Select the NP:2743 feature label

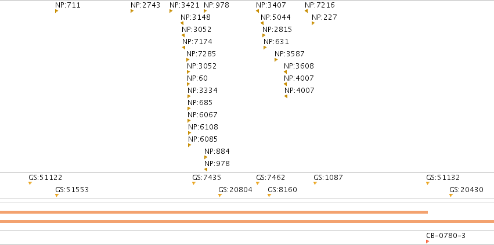(145, 5)
